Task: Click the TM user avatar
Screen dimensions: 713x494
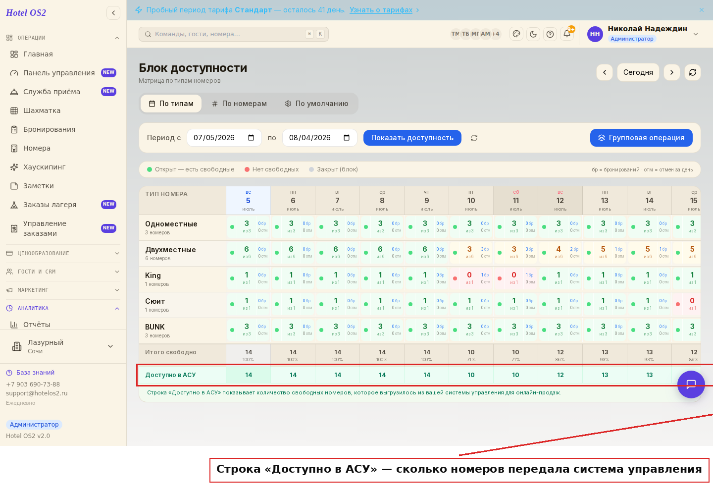Action: click(455, 34)
